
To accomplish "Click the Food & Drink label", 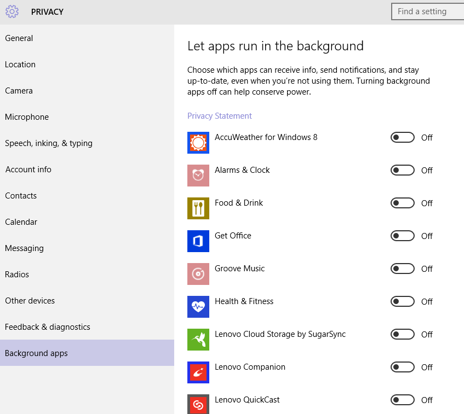I will point(239,203).
